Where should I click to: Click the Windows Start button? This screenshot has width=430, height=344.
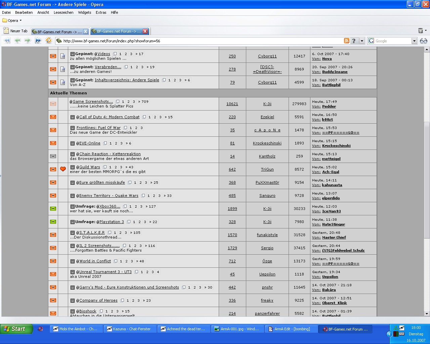pos(16,329)
